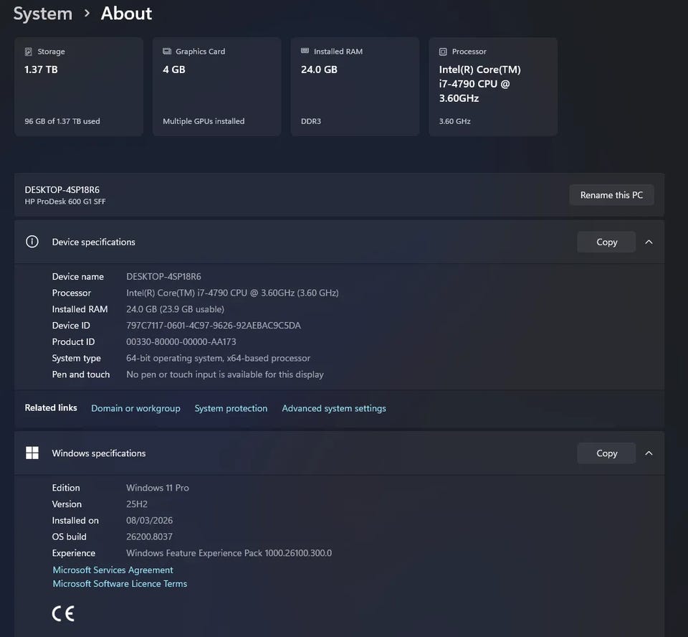This screenshot has height=637, width=688.
Task: Collapse the Windows specifications section
Action: point(649,453)
